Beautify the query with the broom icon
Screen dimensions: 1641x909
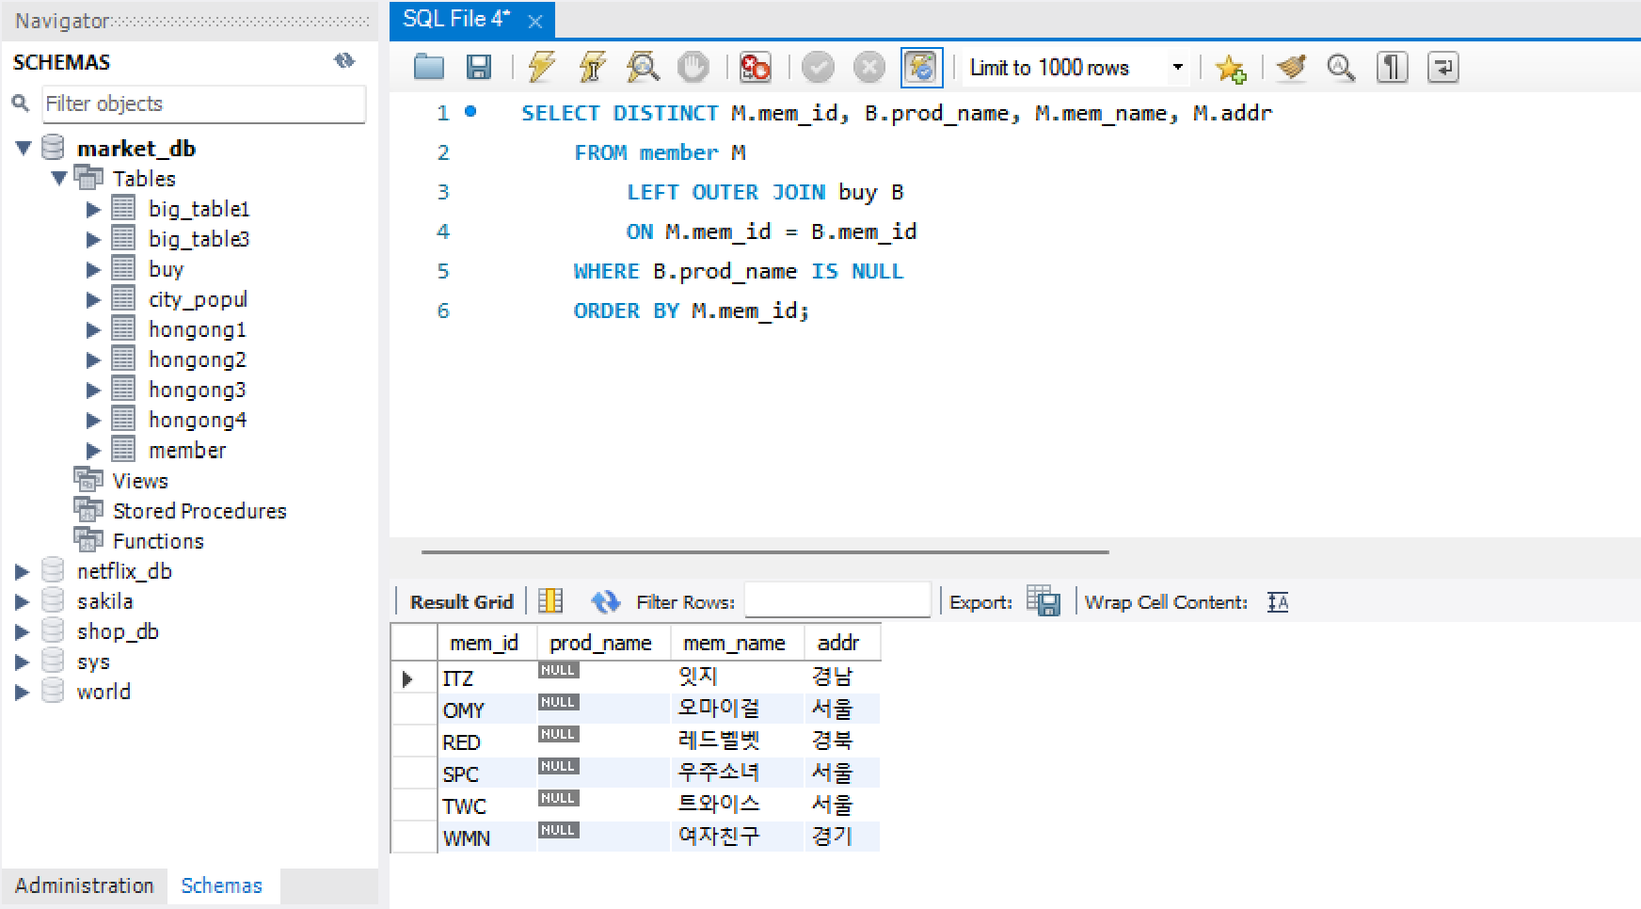pos(1291,67)
